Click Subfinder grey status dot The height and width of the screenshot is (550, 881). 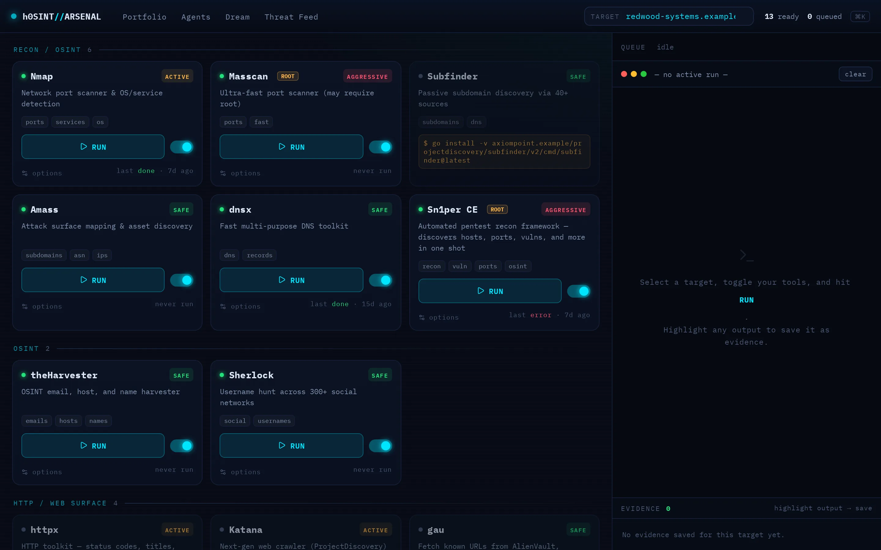[421, 76]
